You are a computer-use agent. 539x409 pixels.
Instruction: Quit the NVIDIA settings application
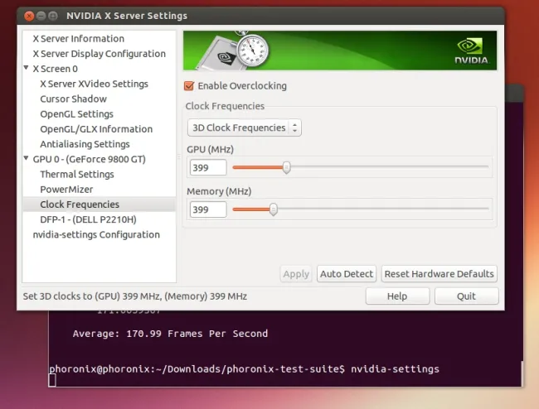click(x=466, y=296)
